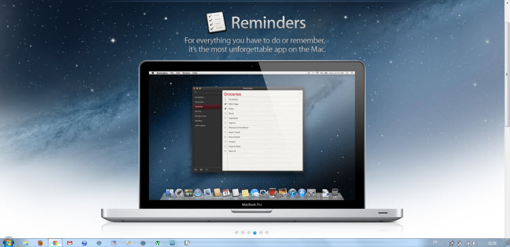The image size is (510, 247).
Task: Select the first carousel dot
Action: 237,233
